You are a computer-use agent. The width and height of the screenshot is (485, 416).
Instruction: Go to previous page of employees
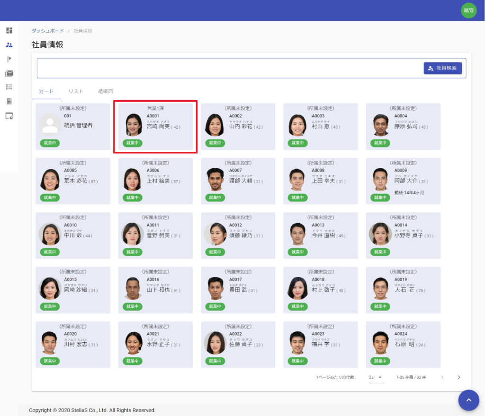click(x=442, y=377)
